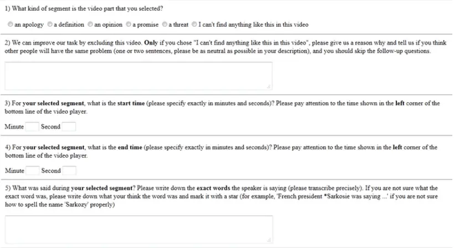Click the end time Second box
This screenshot has height=248, width=454.
click(x=69, y=171)
